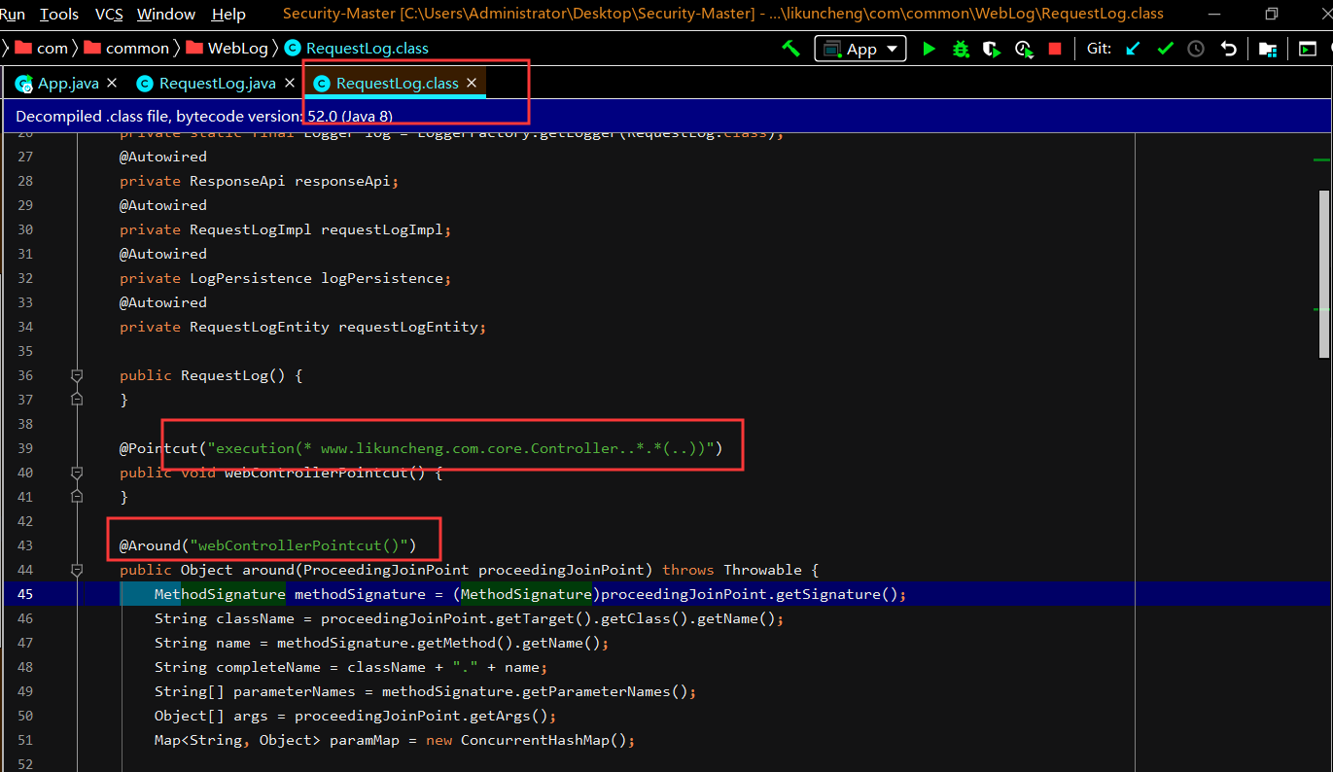Click line number 45 in the gutter
The image size is (1333, 772).
tap(25, 594)
